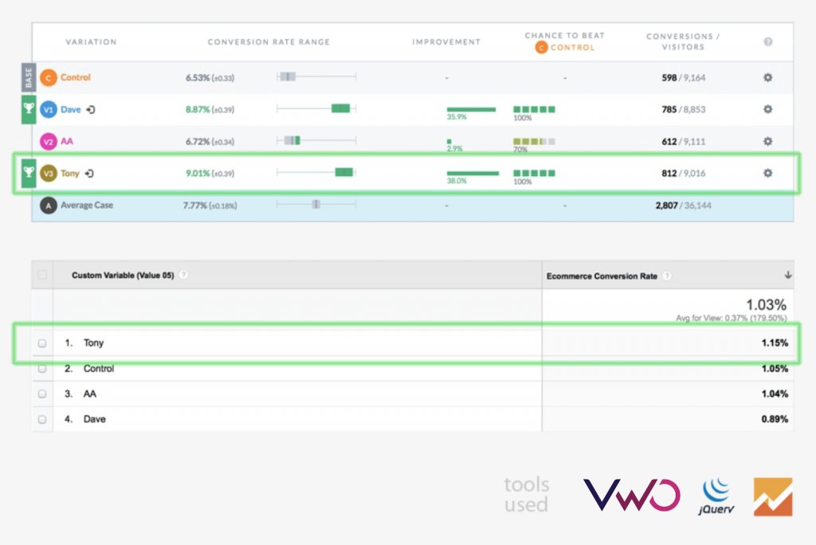The height and width of the screenshot is (545, 816).
Task: Select the V2 badge next to AA
Action: (49, 141)
